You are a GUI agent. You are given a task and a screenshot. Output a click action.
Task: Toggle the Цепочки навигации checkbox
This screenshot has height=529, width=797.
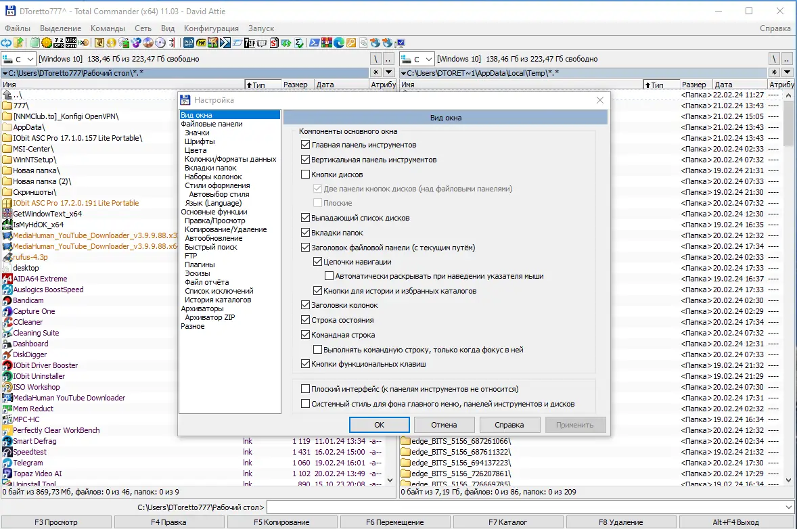click(318, 262)
